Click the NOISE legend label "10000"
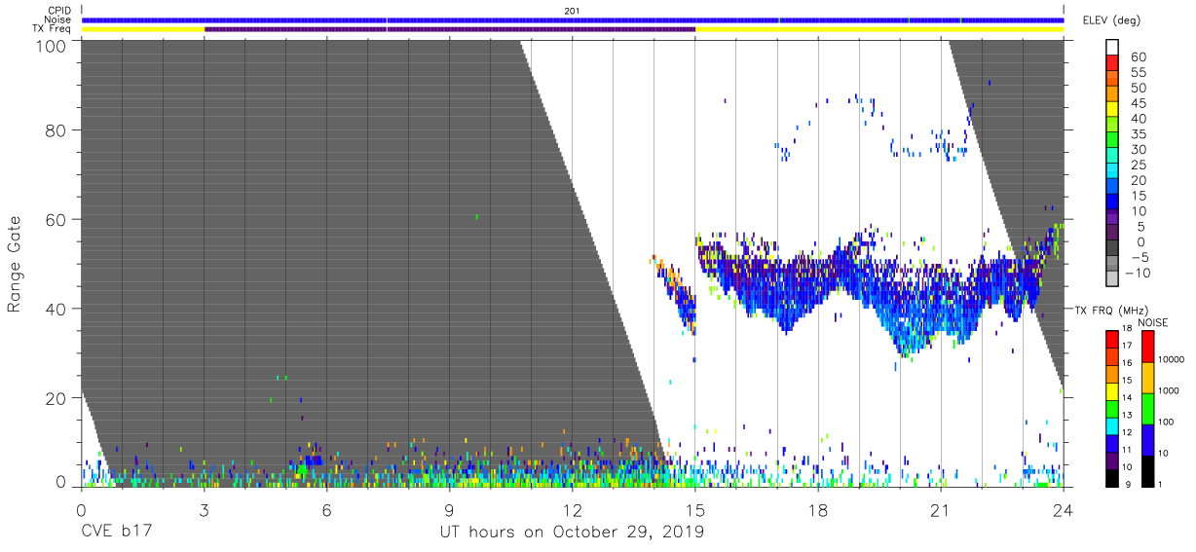The image size is (1196, 552). tap(1171, 359)
